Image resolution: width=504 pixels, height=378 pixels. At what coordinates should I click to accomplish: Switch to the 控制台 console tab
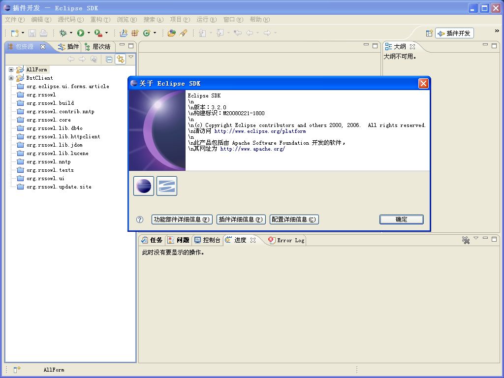tap(207, 240)
